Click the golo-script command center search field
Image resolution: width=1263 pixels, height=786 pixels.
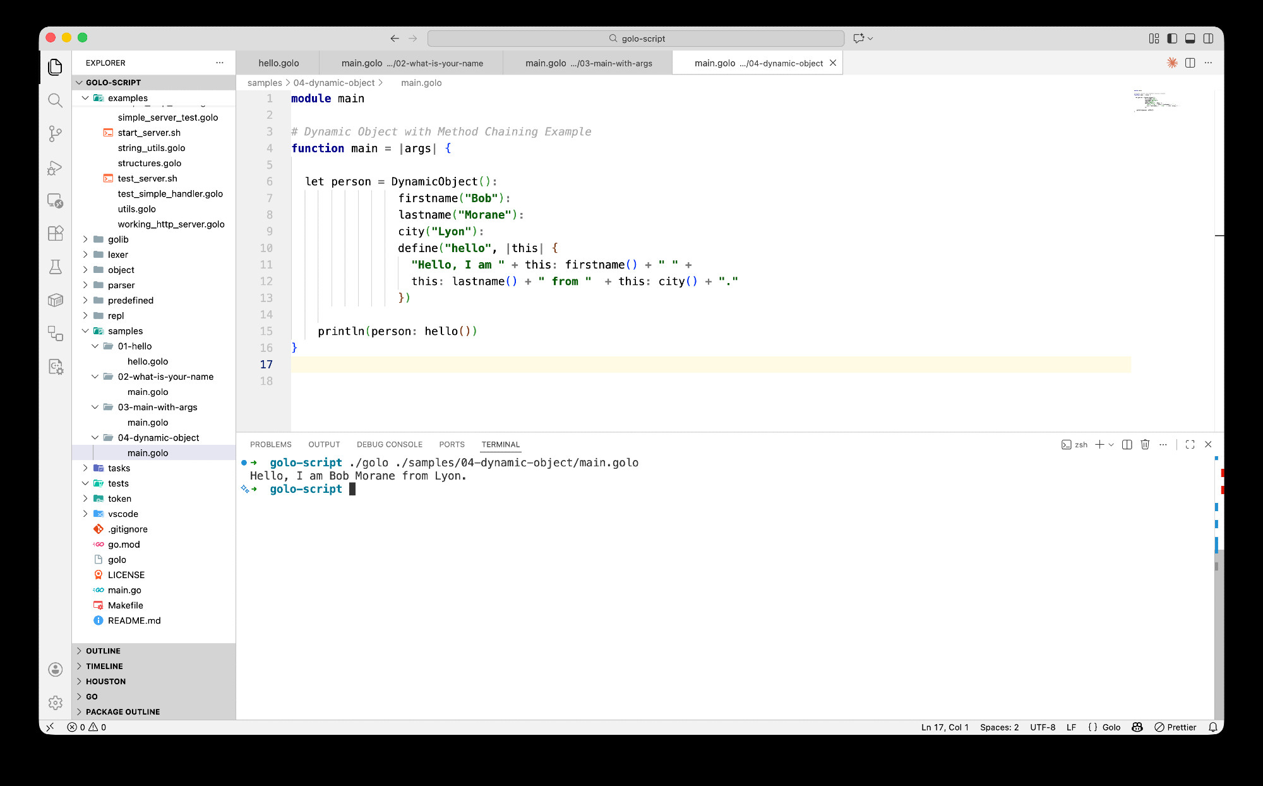click(636, 39)
